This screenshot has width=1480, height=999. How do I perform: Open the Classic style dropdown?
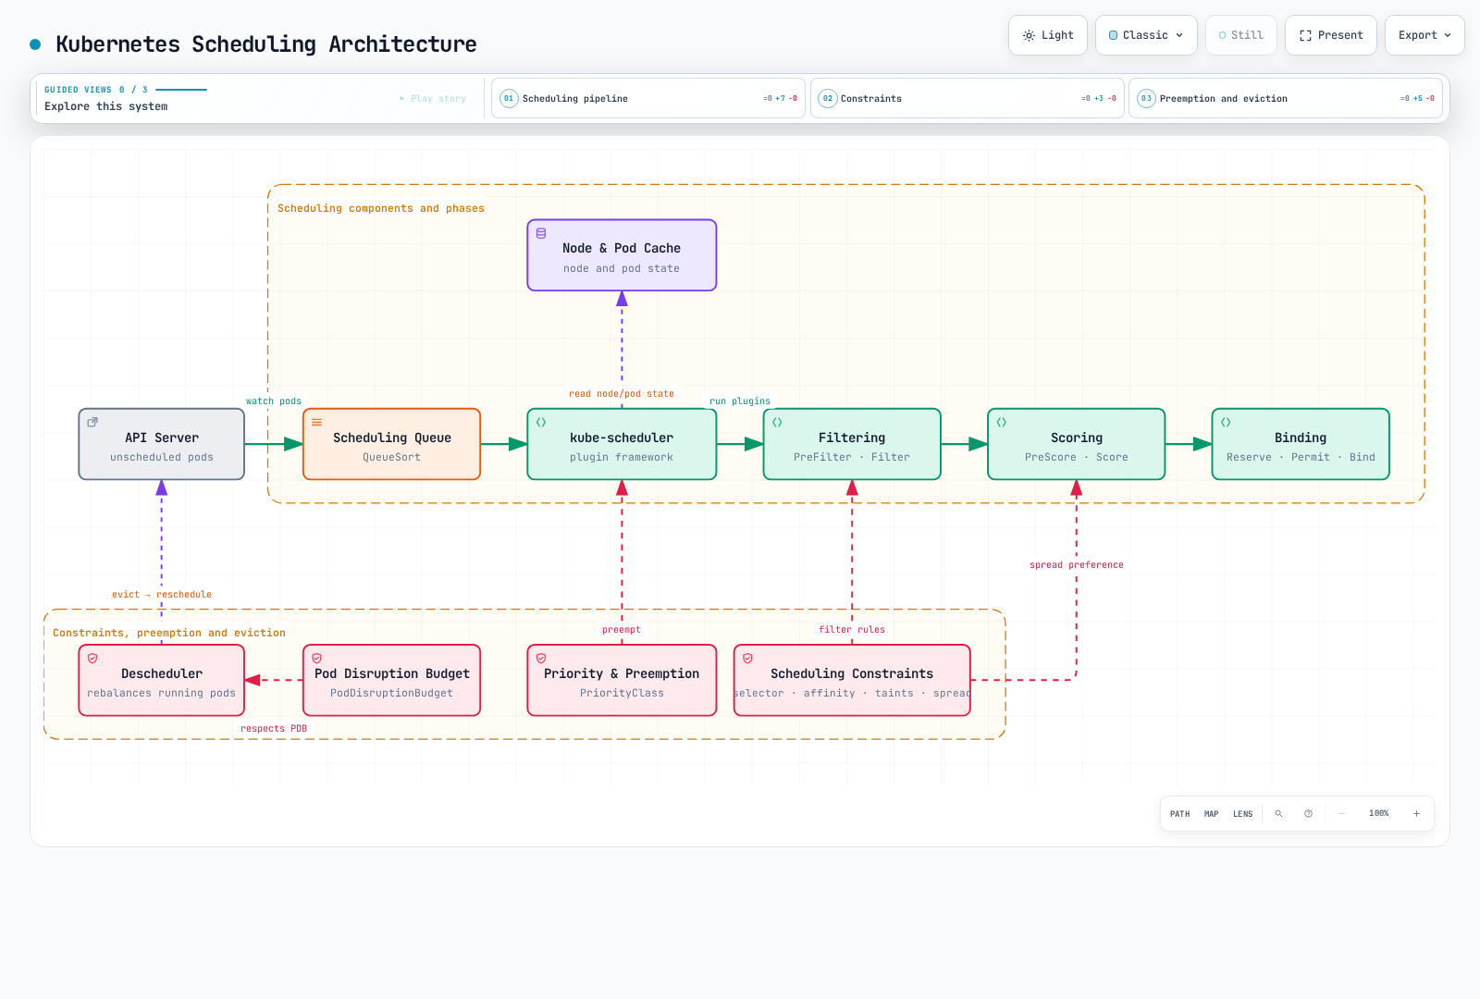coord(1145,35)
